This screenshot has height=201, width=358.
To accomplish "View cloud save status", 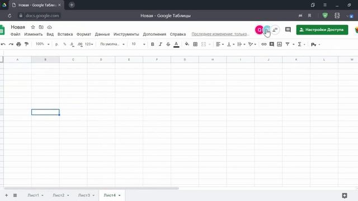I will (50, 27).
